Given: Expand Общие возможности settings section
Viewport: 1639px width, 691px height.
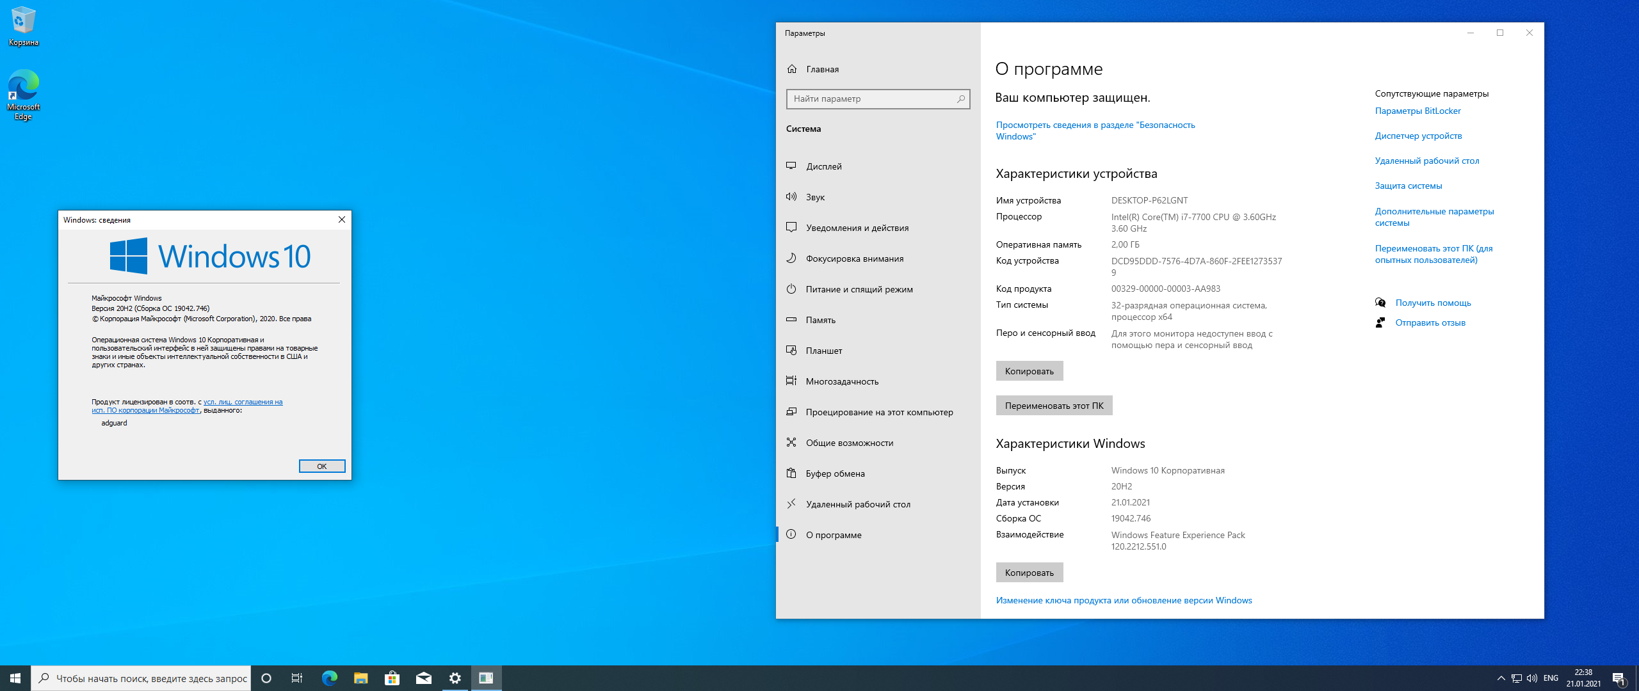Looking at the screenshot, I should pyautogui.click(x=850, y=443).
